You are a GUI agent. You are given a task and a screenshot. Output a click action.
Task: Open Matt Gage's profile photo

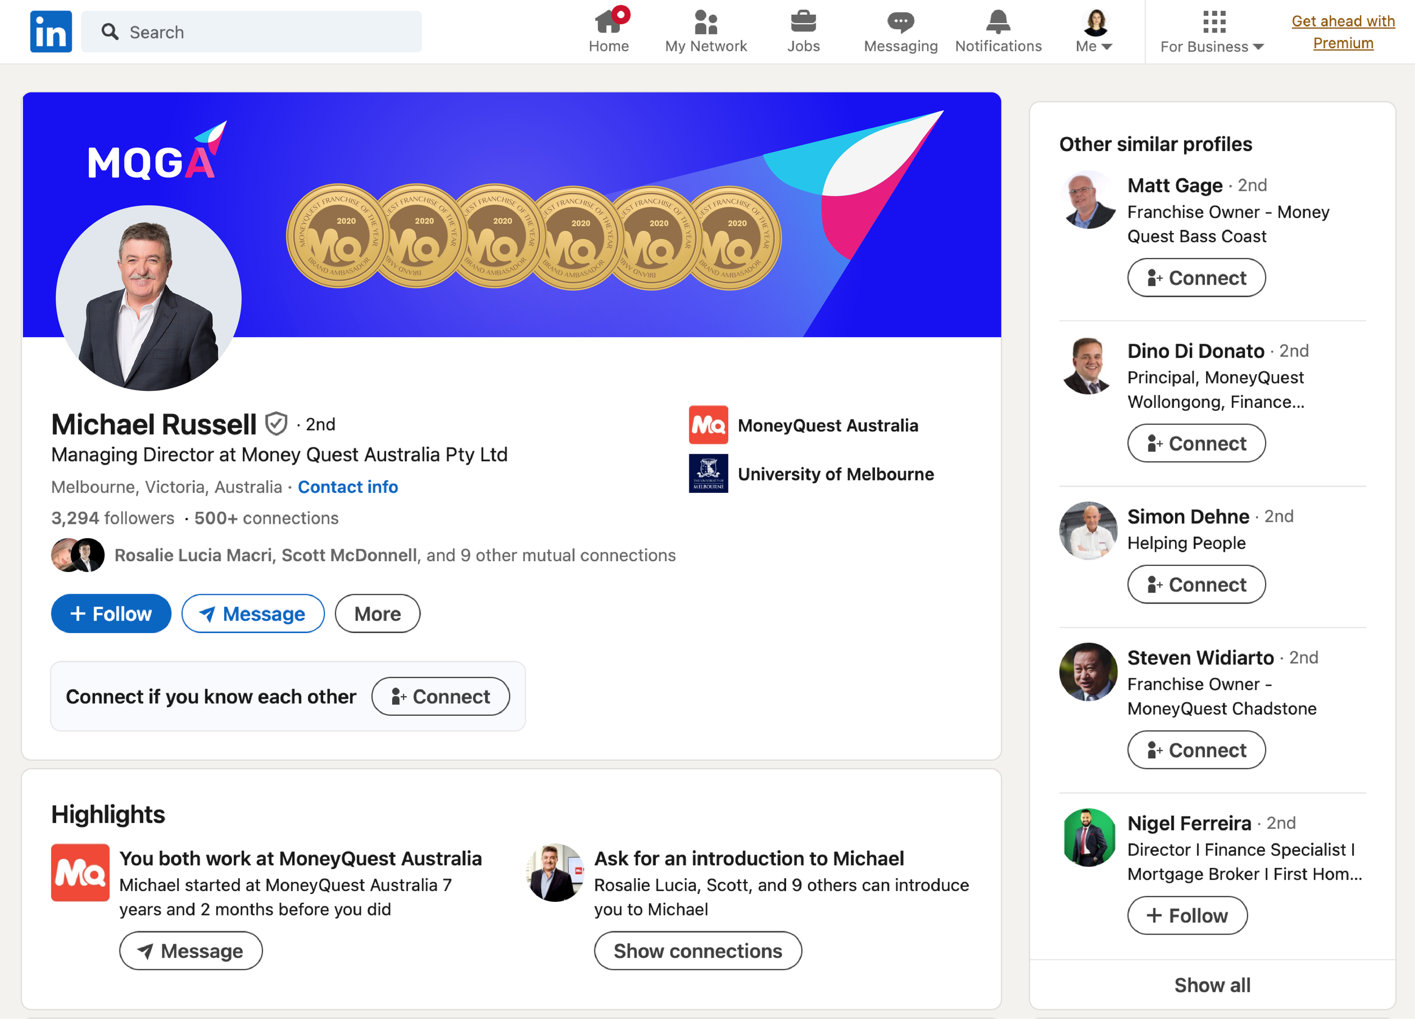click(1088, 200)
